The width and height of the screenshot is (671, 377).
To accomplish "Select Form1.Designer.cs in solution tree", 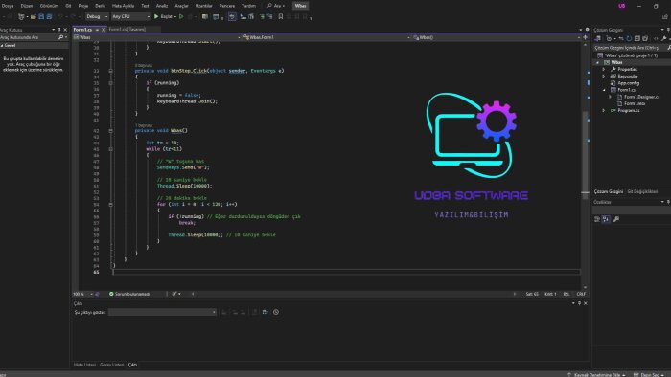I will (641, 97).
